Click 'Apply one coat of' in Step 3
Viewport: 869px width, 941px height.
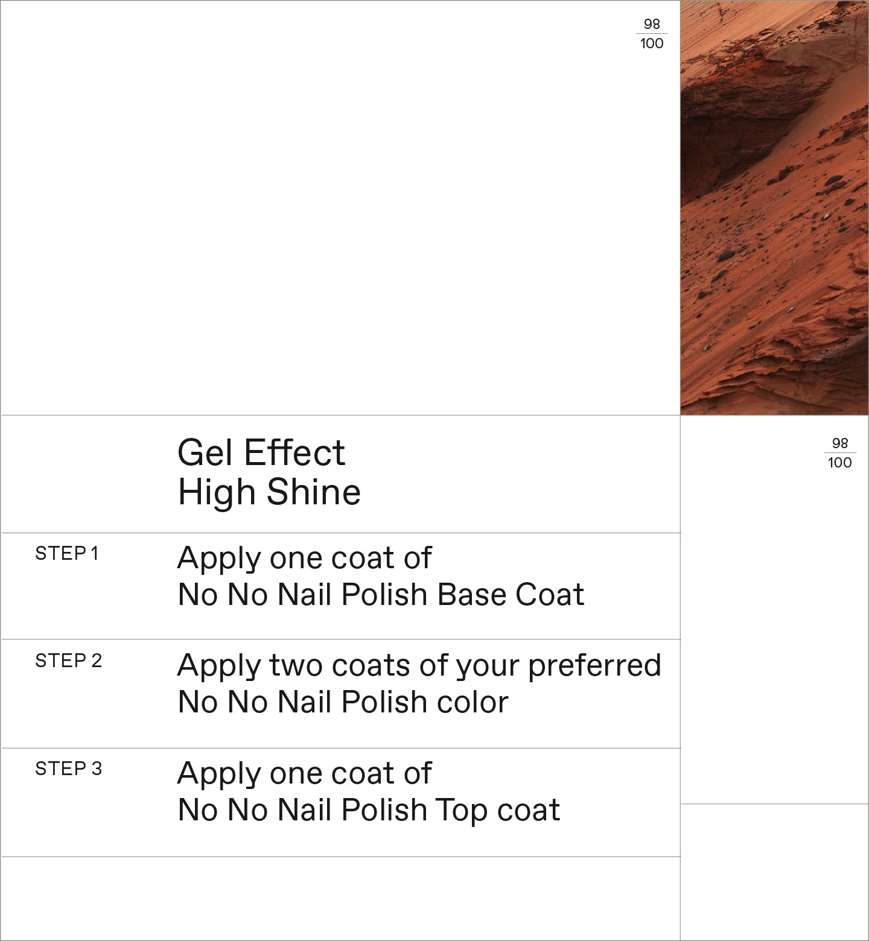pyautogui.click(x=304, y=773)
